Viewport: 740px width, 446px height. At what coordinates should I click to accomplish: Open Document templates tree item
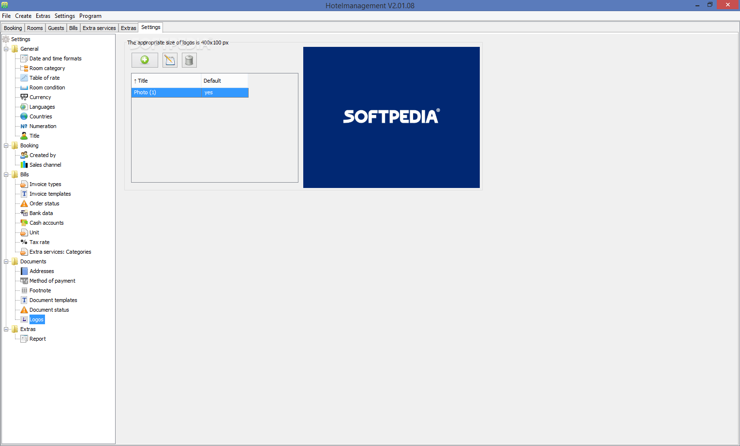[x=53, y=300]
